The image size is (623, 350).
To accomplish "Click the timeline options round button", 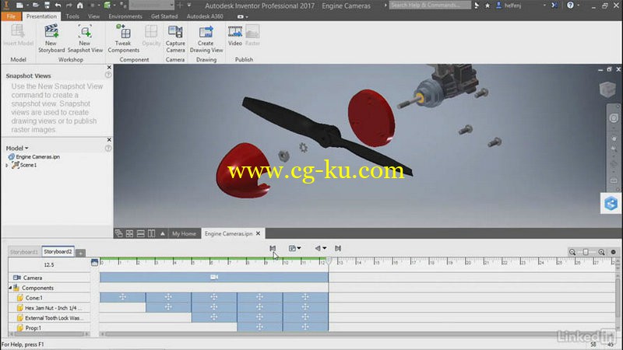I will point(613,252).
